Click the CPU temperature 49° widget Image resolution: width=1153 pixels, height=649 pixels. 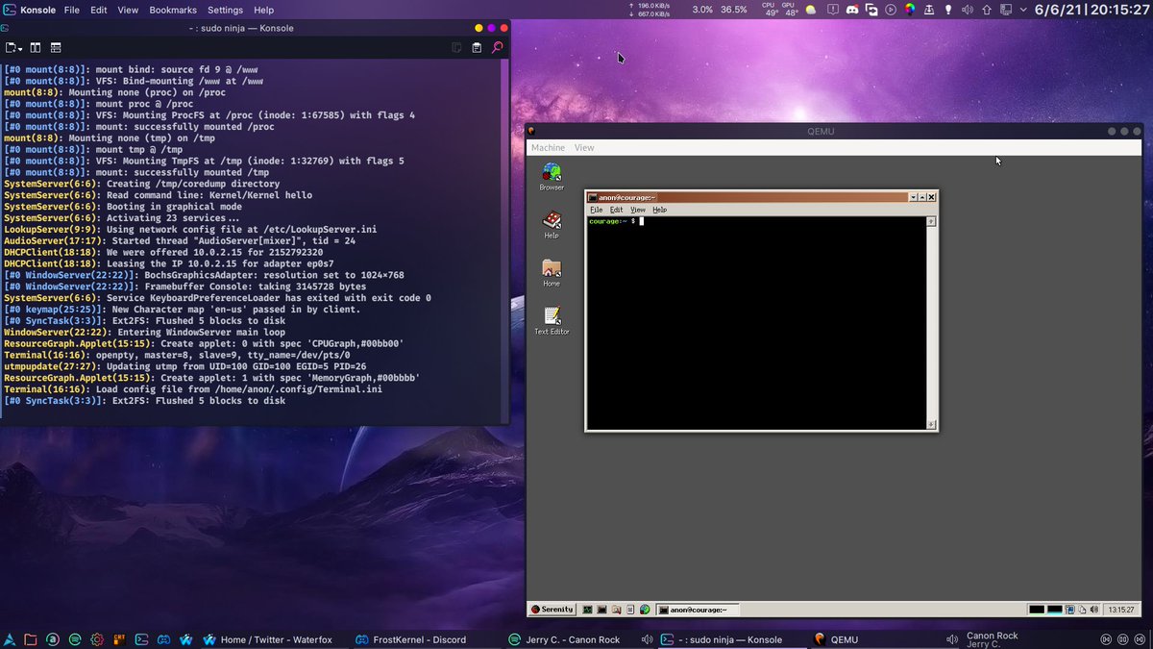pos(772,10)
